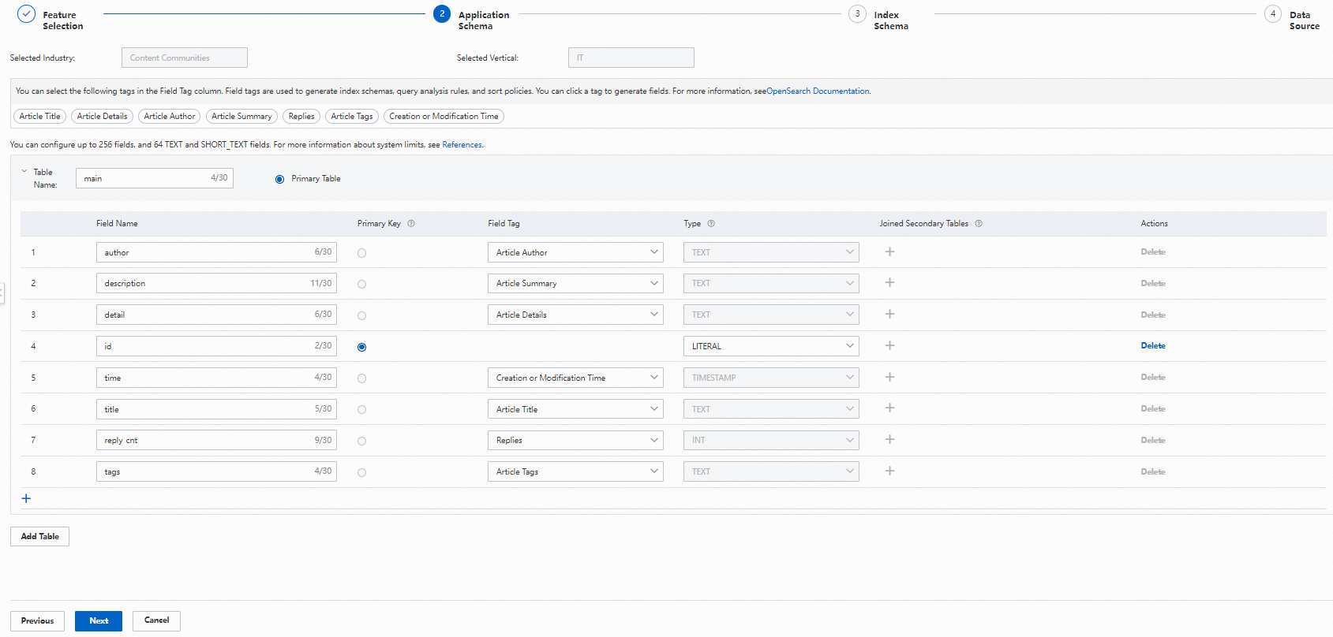Click the Article Tags tag chip

tap(352, 116)
